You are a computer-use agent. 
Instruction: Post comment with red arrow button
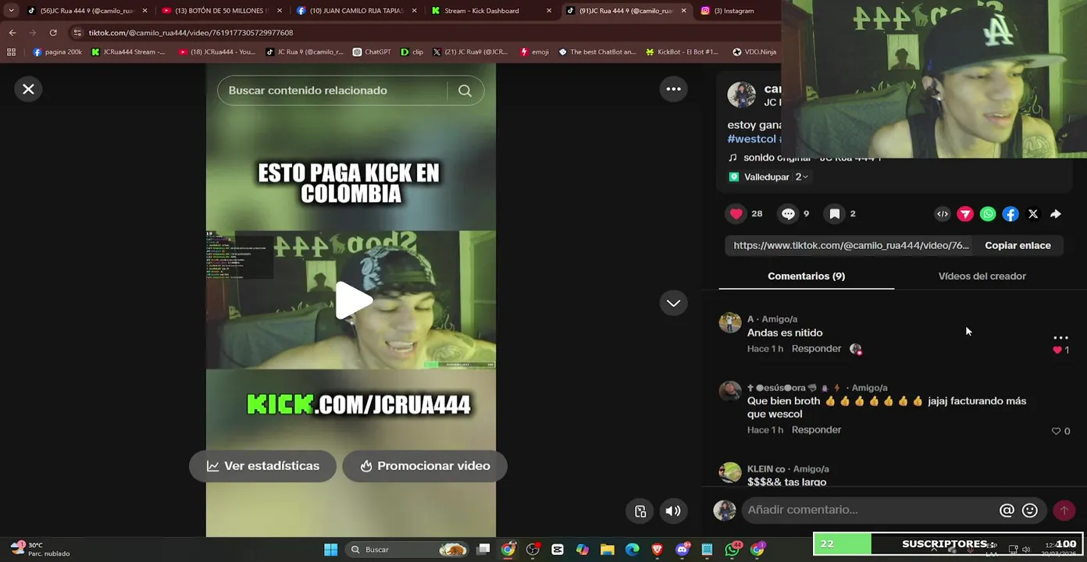click(x=1064, y=510)
